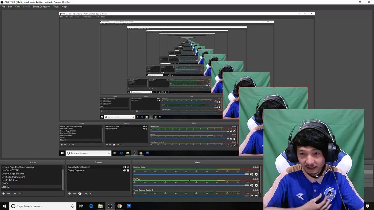Open Google Chrome from the taskbar
This screenshot has height=210, width=374.
pos(120,206)
